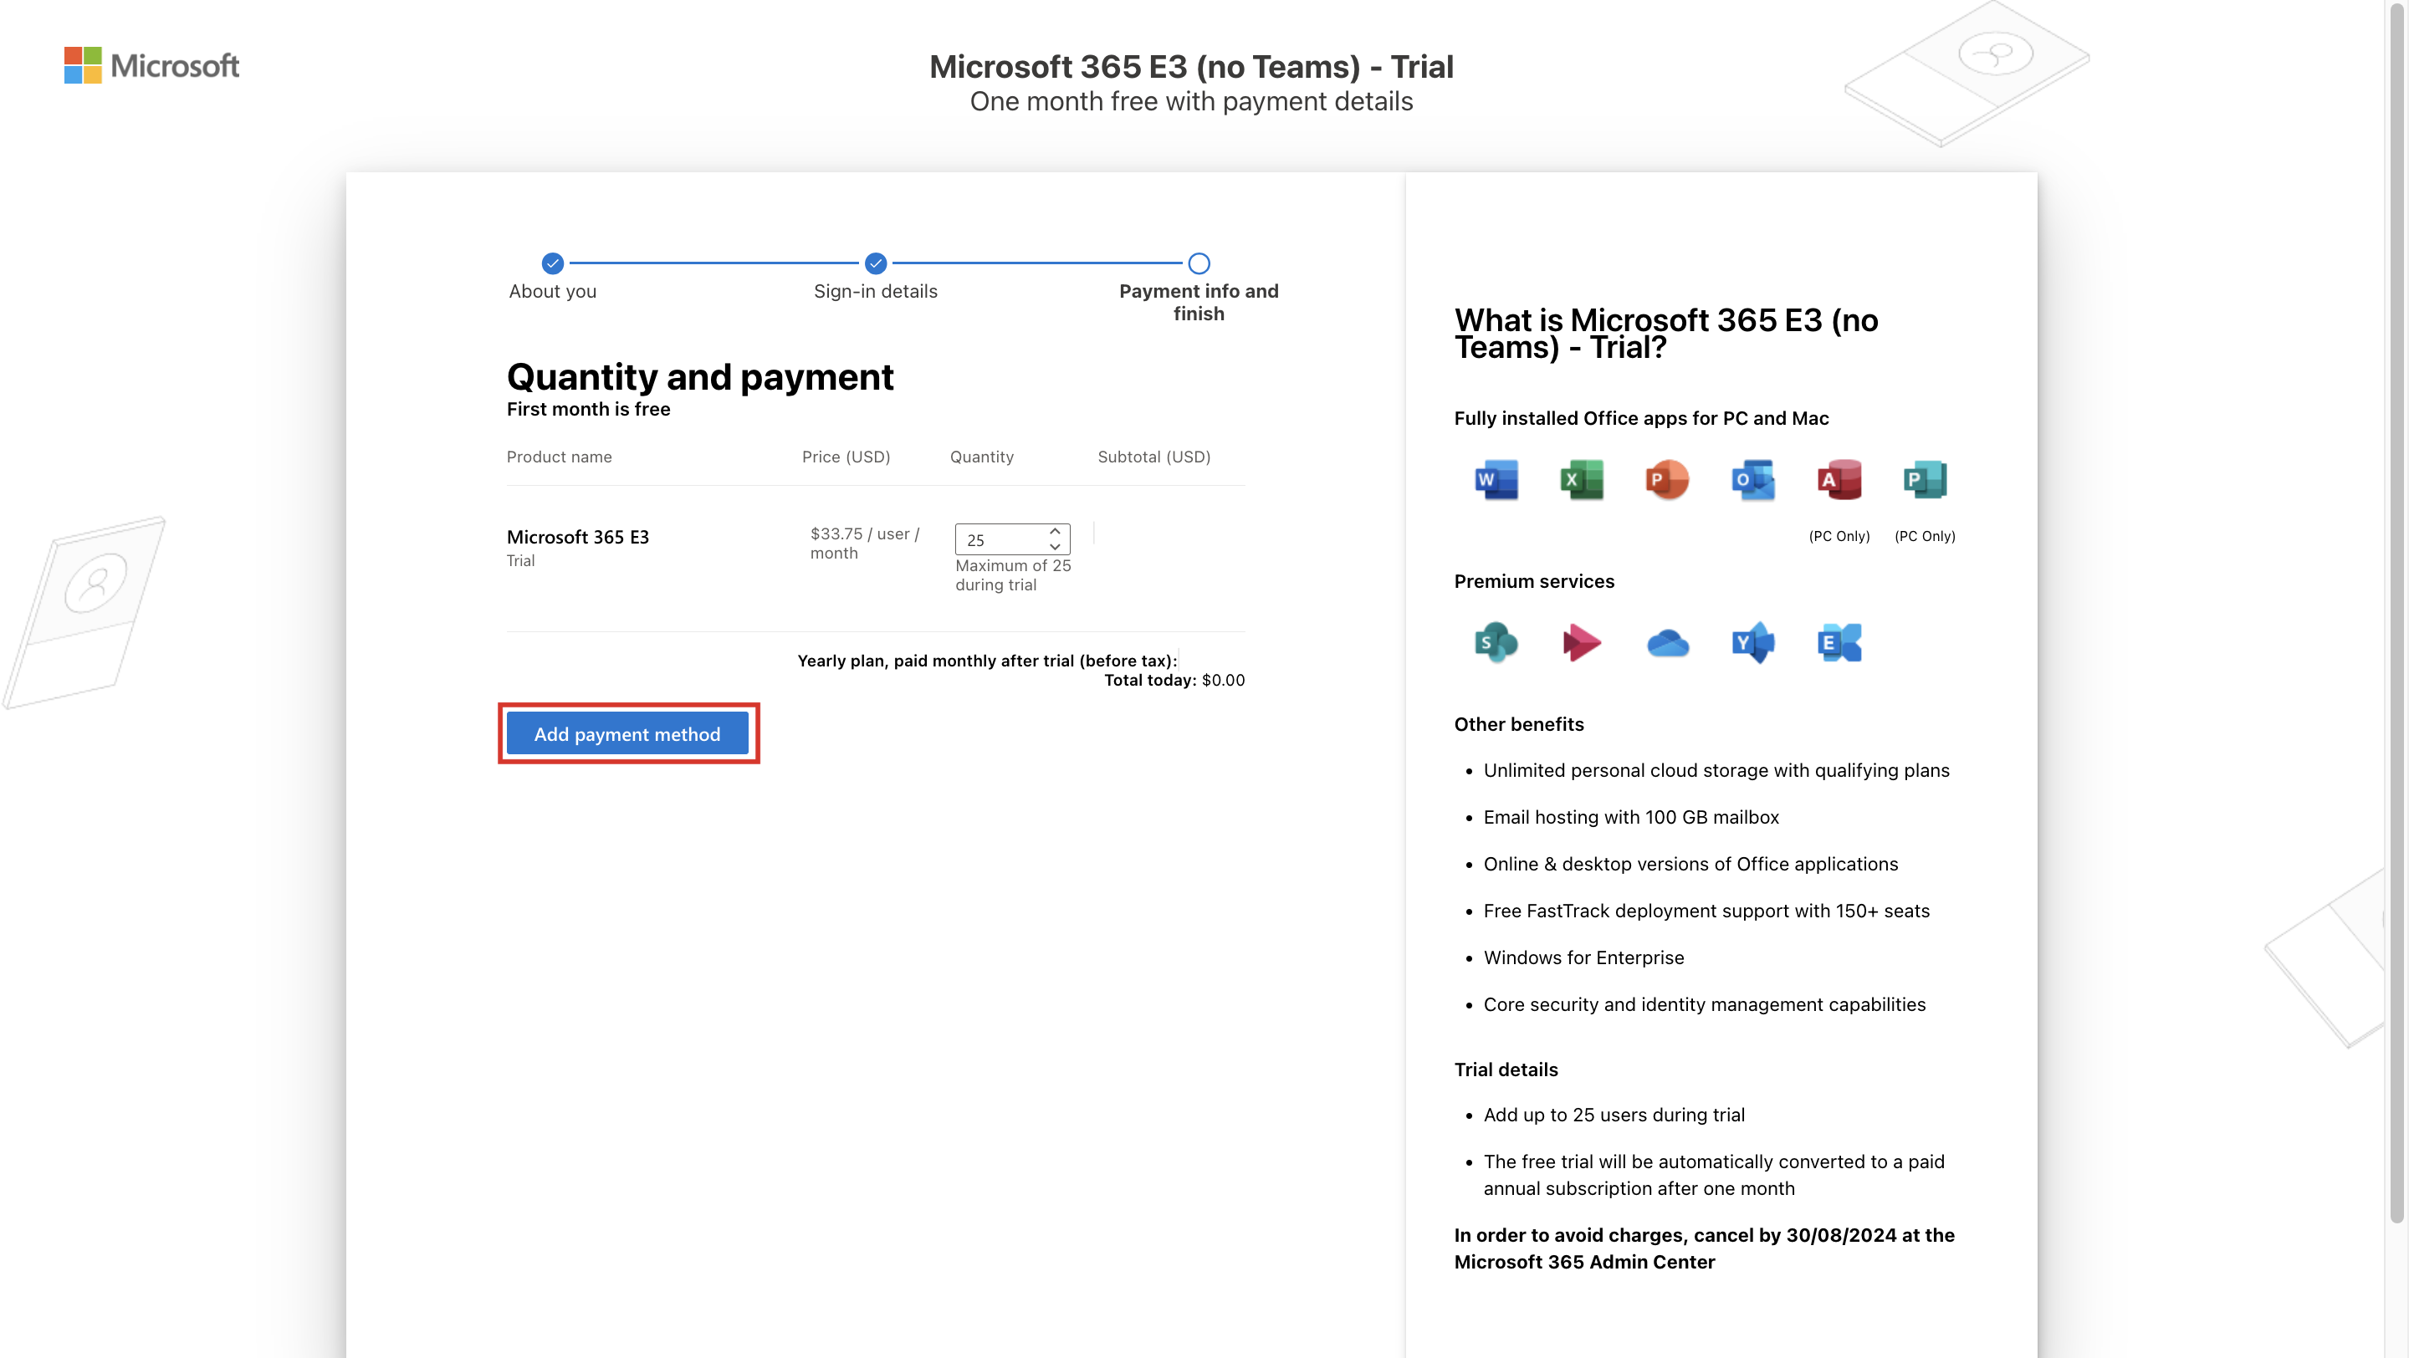The image size is (2409, 1358).
Task: Click the About you step checkmark
Action: [x=553, y=263]
